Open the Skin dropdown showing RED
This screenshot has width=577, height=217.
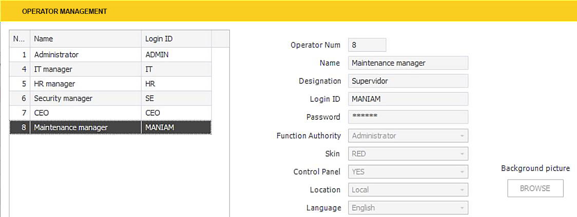tap(408, 154)
